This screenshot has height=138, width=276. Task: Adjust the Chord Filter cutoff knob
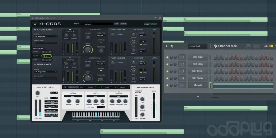coord(88,50)
